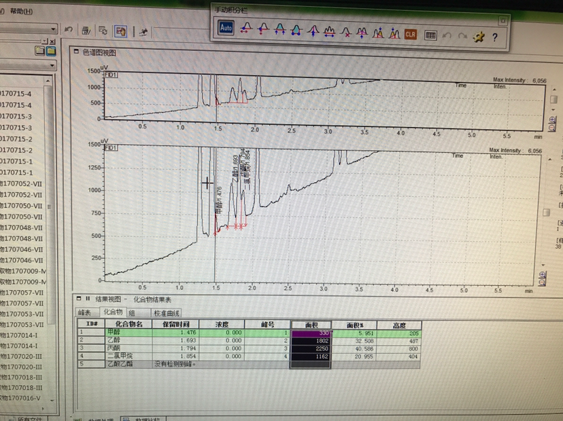This screenshot has height=421, width=563.
Task: Open manual integration settings gear
Action: point(479,37)
